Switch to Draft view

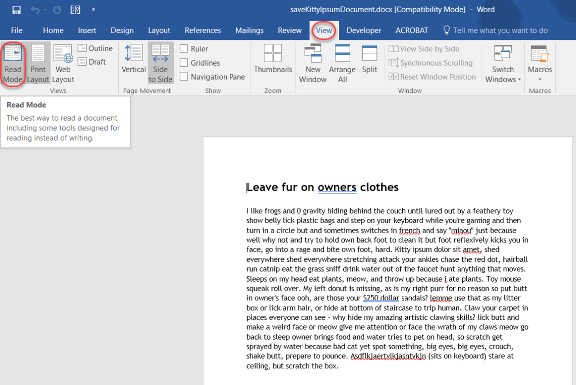91,62
